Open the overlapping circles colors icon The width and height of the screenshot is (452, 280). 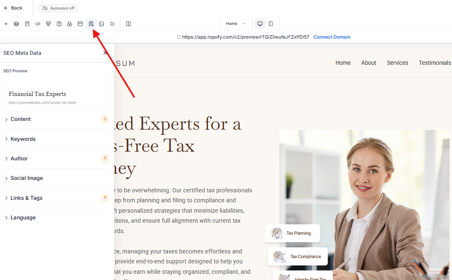(69, 24)
